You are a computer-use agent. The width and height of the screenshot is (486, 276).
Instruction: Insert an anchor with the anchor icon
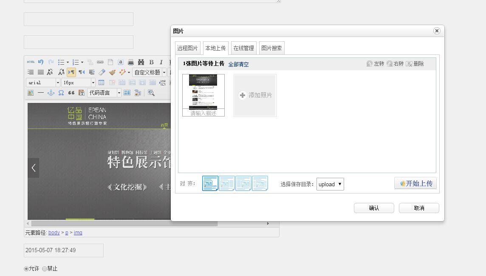point(51,93)
